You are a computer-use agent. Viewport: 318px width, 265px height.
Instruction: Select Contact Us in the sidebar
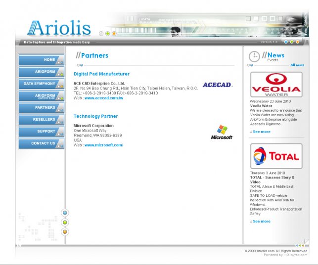[x=41, y=143]
